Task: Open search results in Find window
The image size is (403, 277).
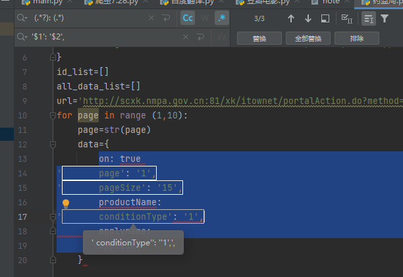Action: 325,18
